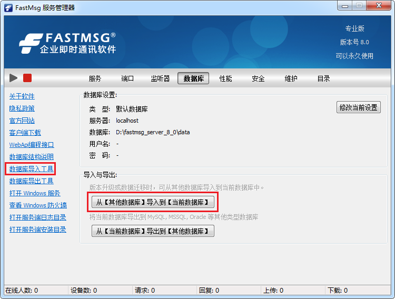This screenshot has width=395, height=299.
Task: Click the FASTMSG logo in the banner
Action: [x=67, y=43]
